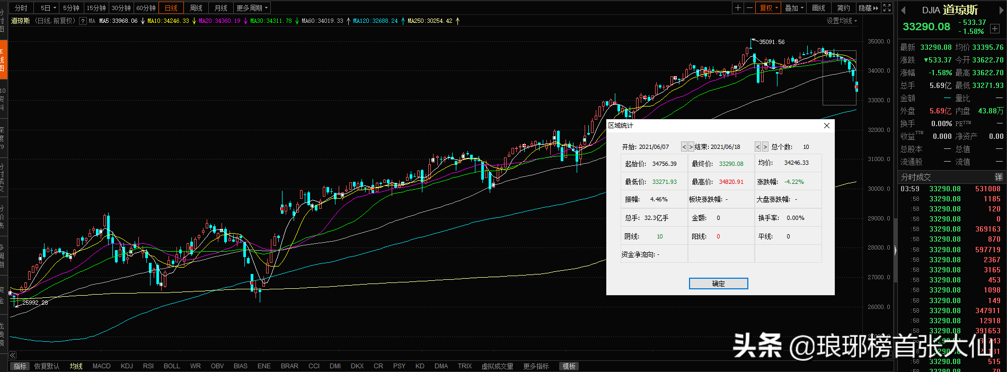The width and height of the screenshot is (1007, 372).
Task: Open the MA help question-mark icon
Action: [83, 21]
